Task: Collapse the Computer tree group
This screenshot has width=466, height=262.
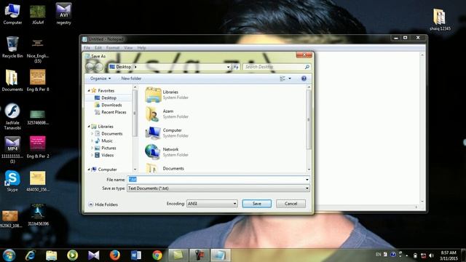Action: (89, 170)
